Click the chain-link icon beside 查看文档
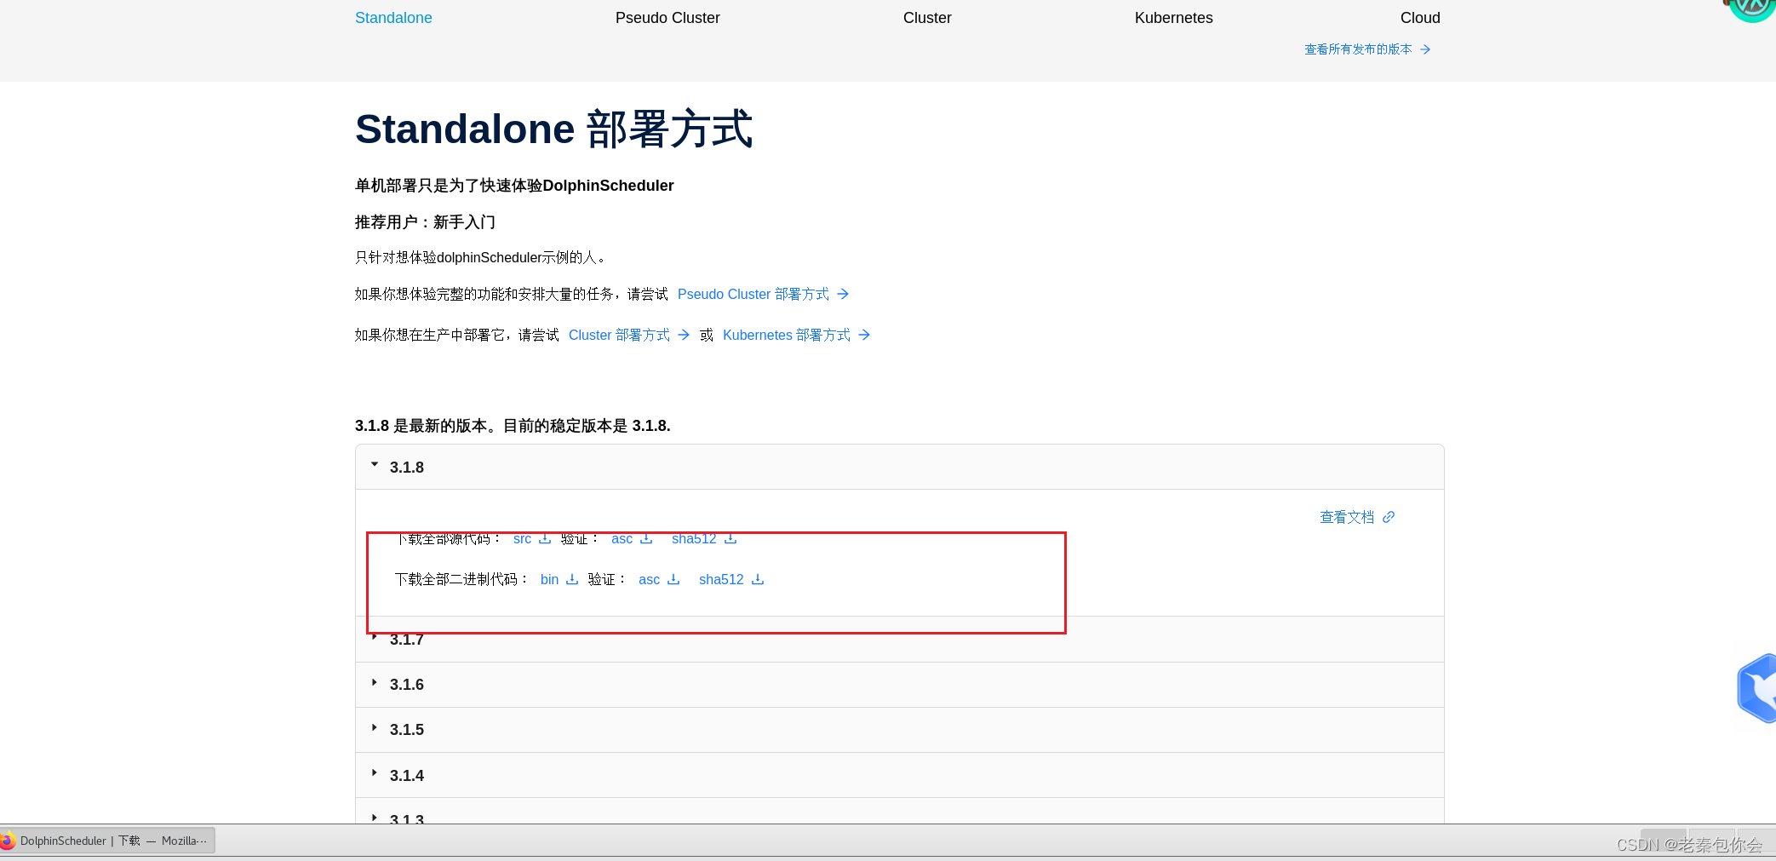Screen dimensions: 1776x861 tap(1389, 517)
